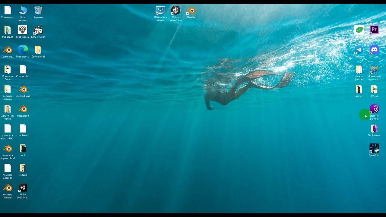Image resolution: width=386 pixels, height=217 pixels.
Task: Select the Комп для Лизы folder
Action: pyautogui.click(x=8, y=70)
